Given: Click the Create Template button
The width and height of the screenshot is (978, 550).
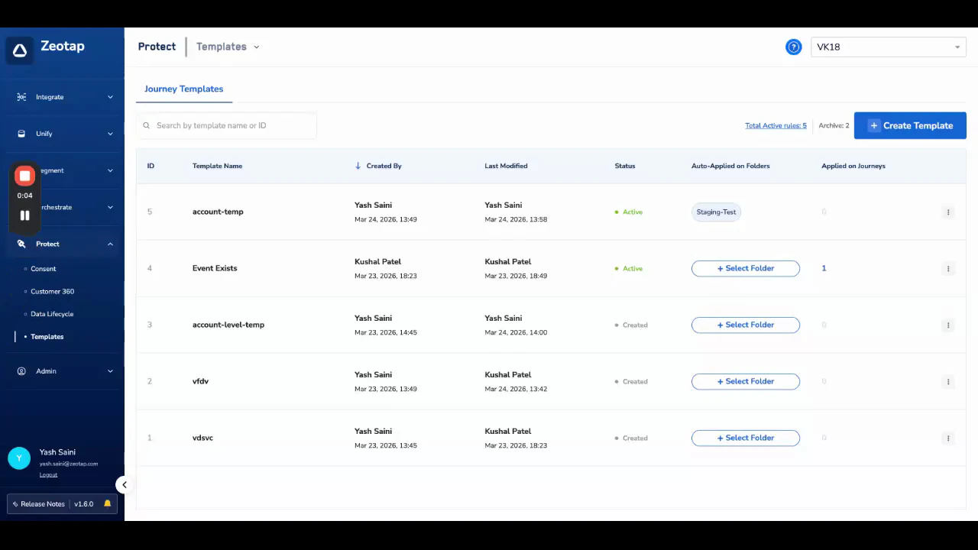Looking at the screenshot, I should coord(910,125).
